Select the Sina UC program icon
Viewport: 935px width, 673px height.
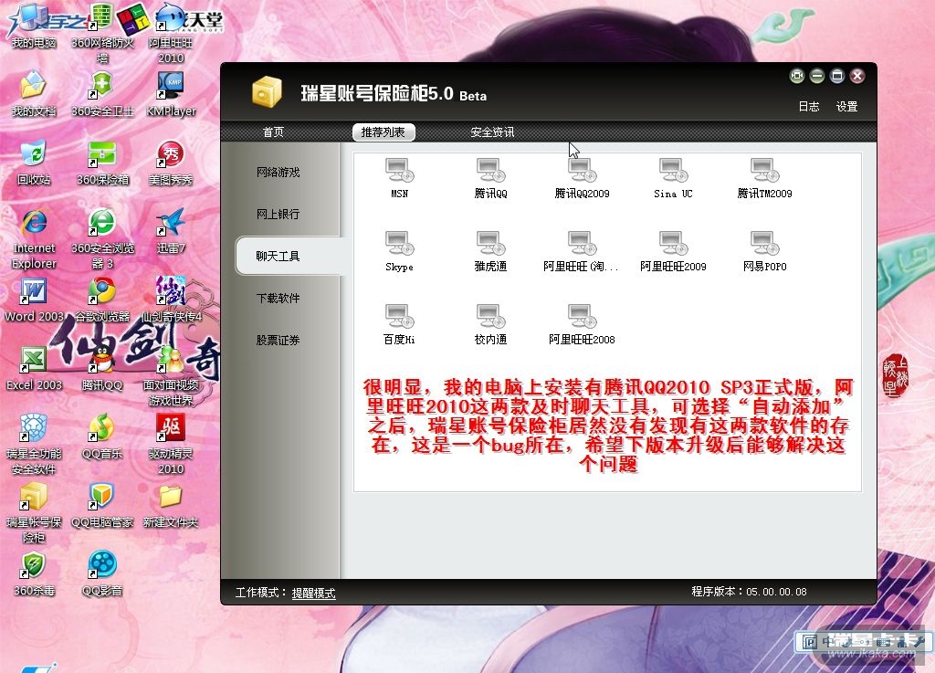pos(673,170)
